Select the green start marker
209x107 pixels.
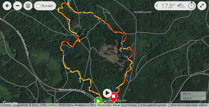[98, 101]
